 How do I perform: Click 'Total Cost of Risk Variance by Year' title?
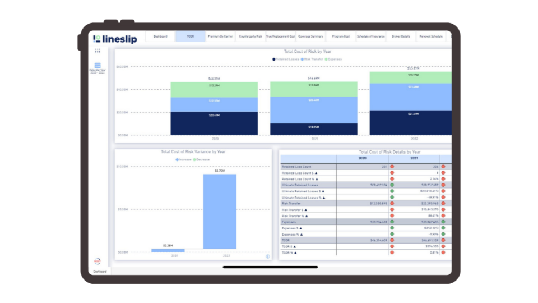pos(193,152)
